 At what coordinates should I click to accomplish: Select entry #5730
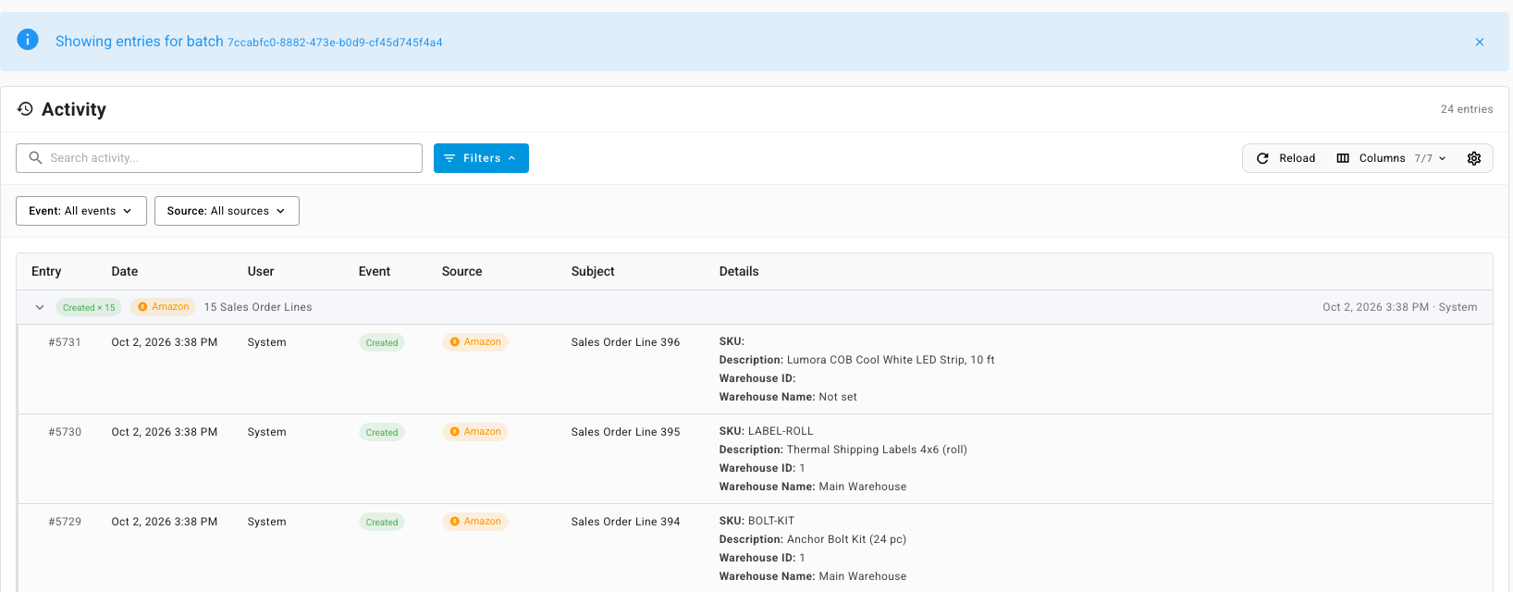tap(65, 432)
